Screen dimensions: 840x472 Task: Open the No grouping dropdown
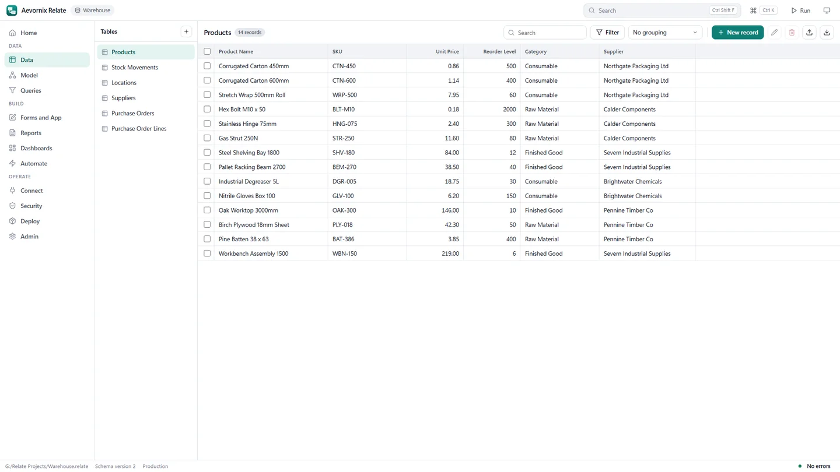(x=665, y=33)
